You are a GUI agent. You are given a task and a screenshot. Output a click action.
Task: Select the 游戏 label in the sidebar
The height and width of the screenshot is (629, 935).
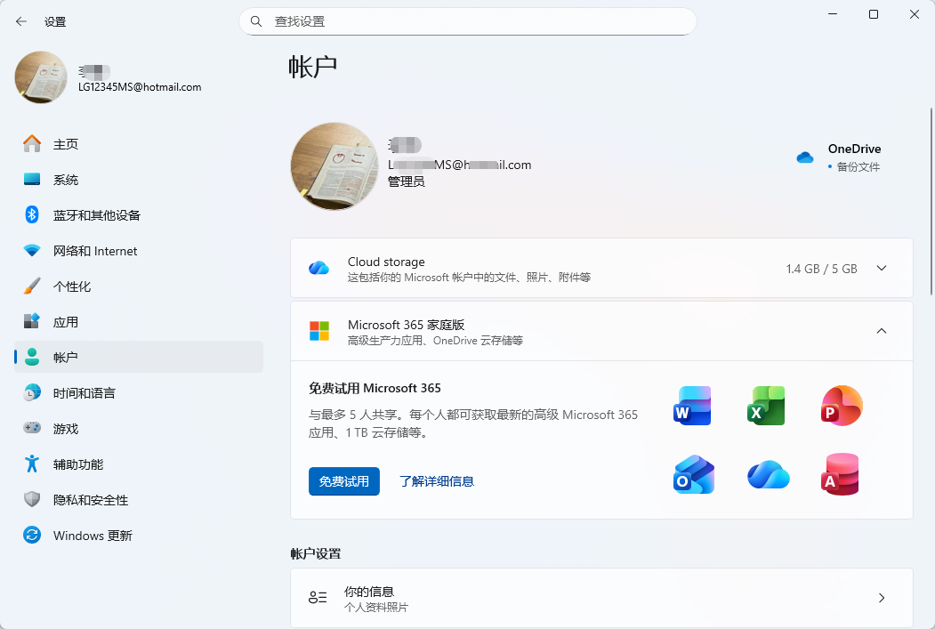(66, 429)
